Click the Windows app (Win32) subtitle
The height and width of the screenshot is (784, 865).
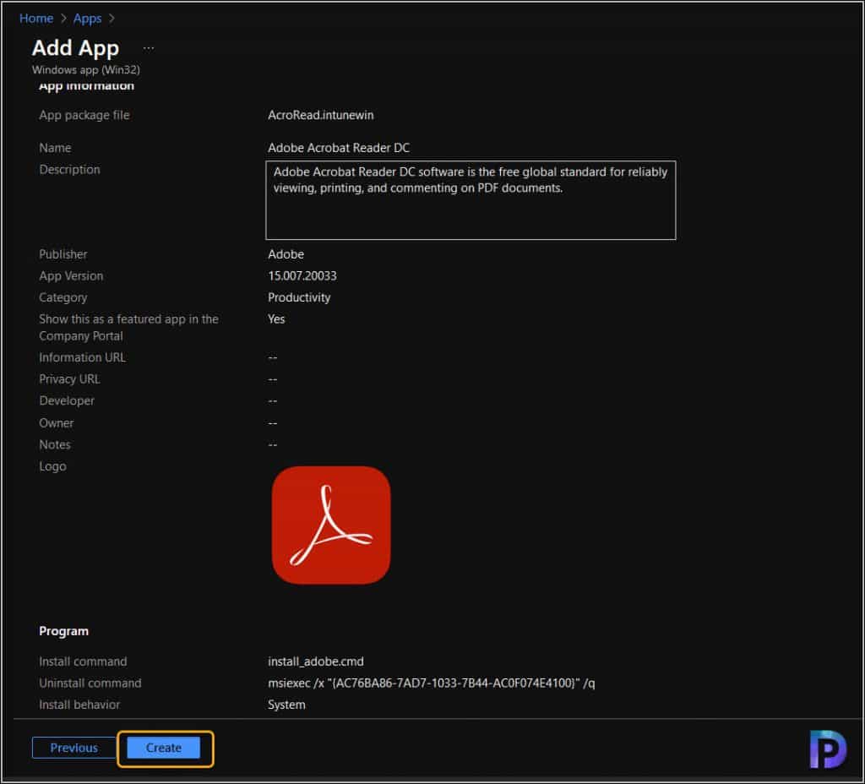click(x=86, y=69)
